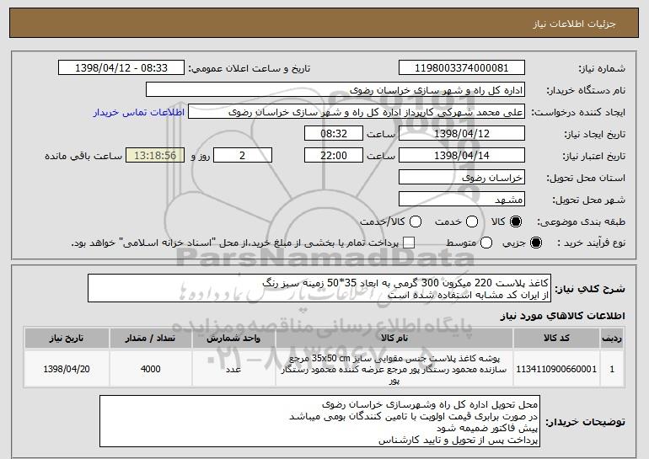The width and height of the screenshot is (649, 459).
Task: Click the request creator name field
Action: (357, 112)
